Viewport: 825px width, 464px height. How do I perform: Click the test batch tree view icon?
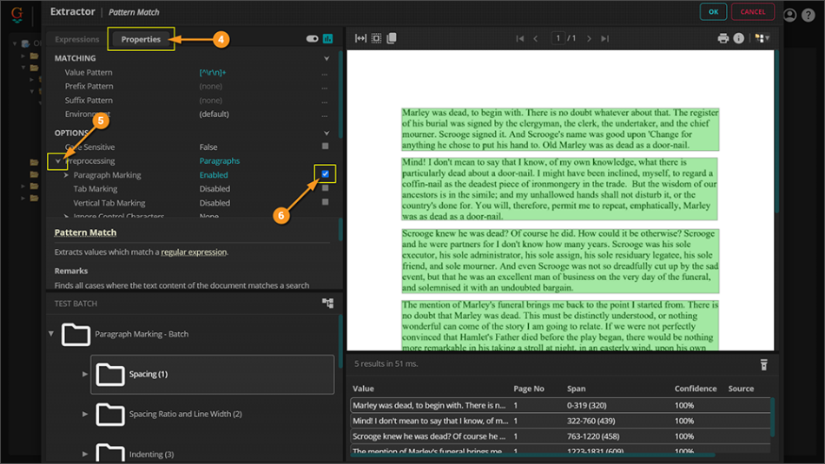pyautogui.click(x=327, y=304)
